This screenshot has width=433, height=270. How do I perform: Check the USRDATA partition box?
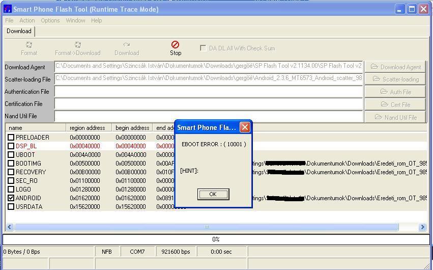pos(11,207)
